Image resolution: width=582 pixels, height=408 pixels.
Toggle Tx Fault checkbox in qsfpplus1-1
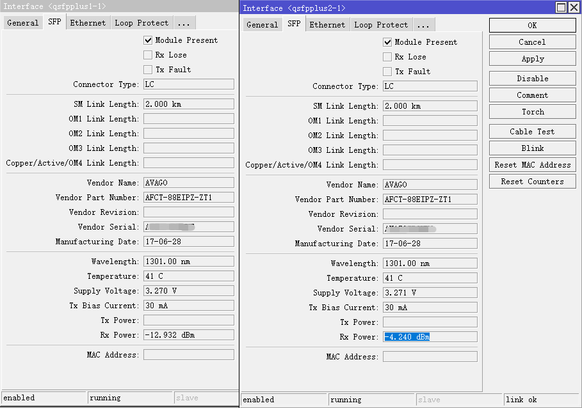pyautogui.click(x=148, y=70)
